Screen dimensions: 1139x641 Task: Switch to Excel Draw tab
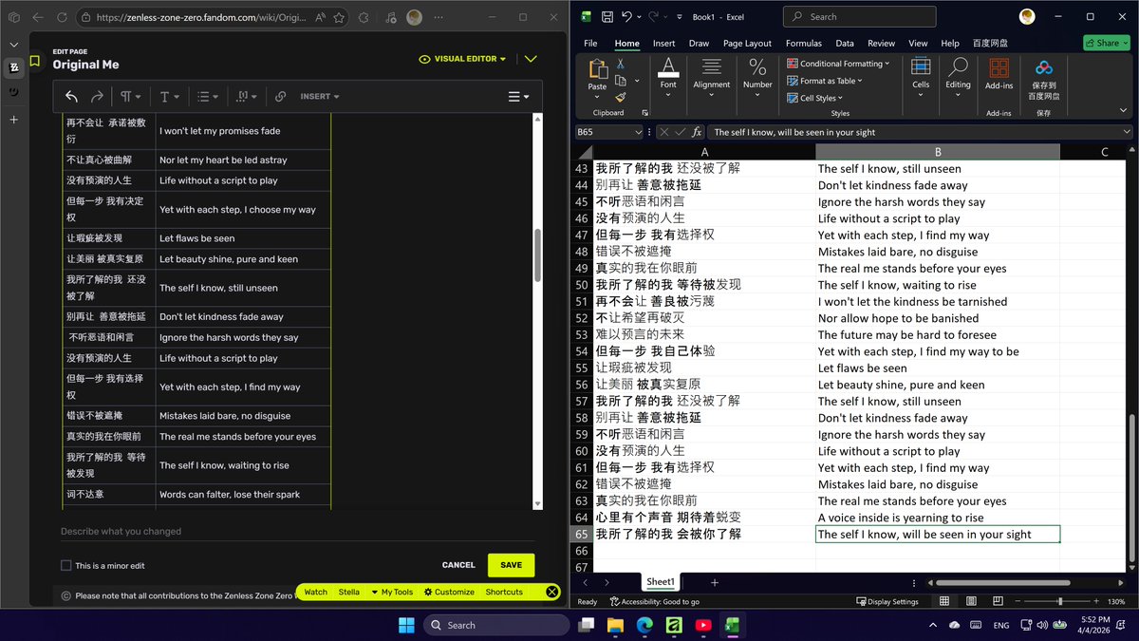699,43
